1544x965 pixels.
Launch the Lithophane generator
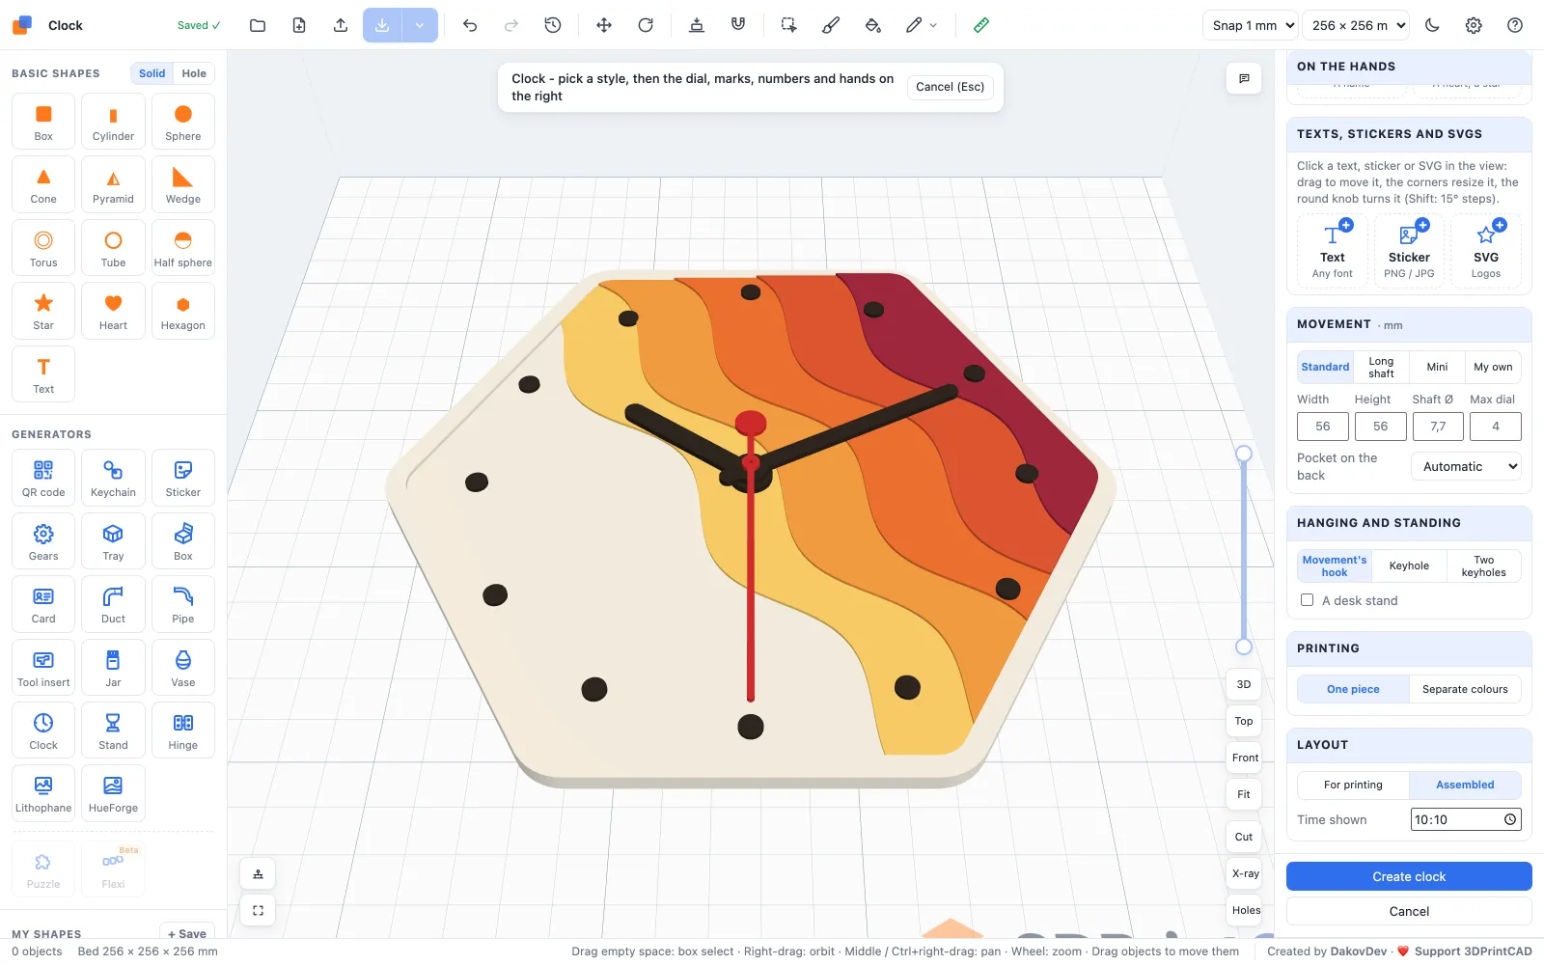tap(43, 793)
